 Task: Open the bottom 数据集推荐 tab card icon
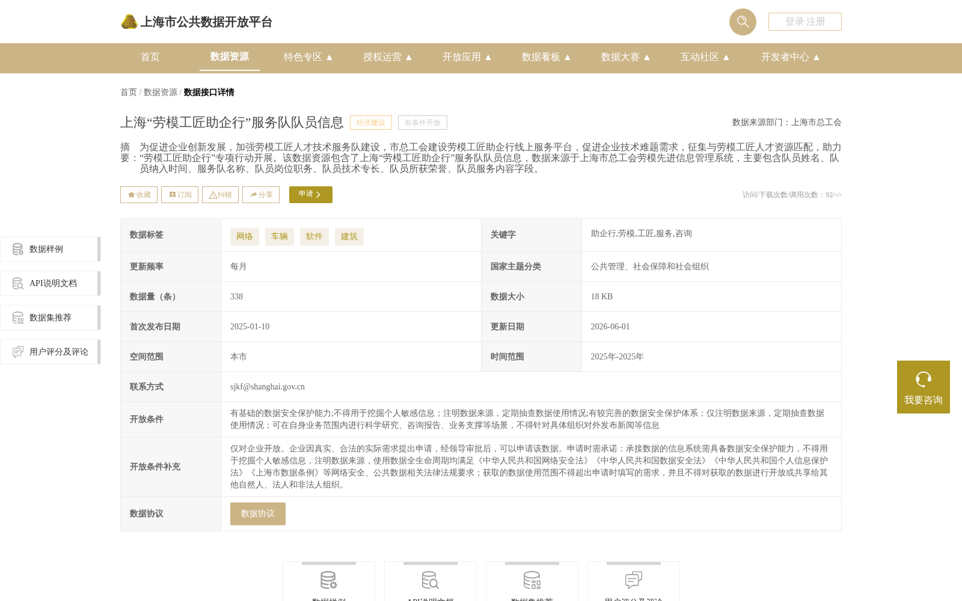click(x=532, y=581)
